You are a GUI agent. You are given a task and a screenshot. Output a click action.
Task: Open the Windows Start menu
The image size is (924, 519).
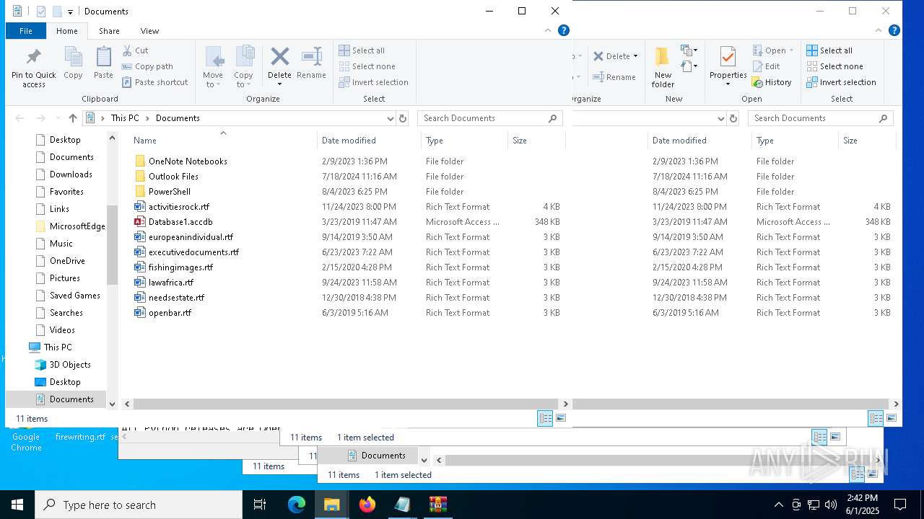pyautogui.click(x=17, y=505)
